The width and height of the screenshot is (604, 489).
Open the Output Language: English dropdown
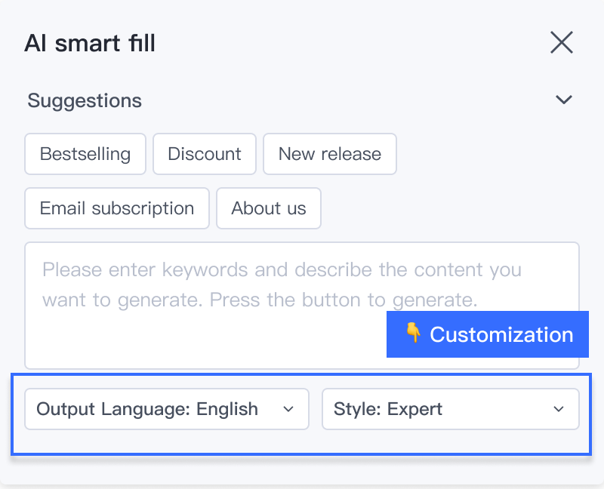[167, 409]
